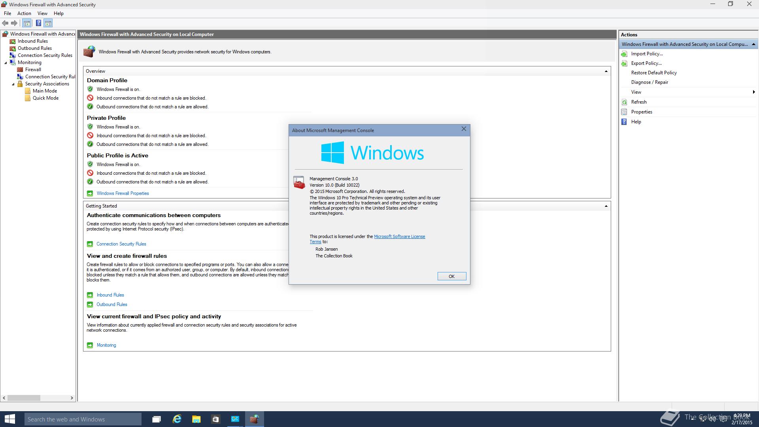This screenshot has height=427, width=759.
Task: Click the Back arrow toolbar icon
Action: tap(5, 23)
